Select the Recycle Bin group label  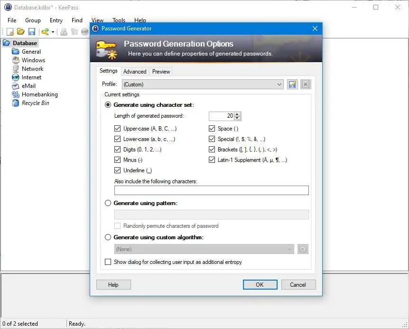(36, 103)
